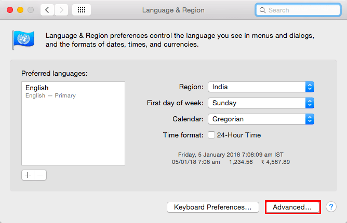Remove language with the minus button
Image resolution: width=347 pixels, height=223 pixels.
tap(41, 175)
